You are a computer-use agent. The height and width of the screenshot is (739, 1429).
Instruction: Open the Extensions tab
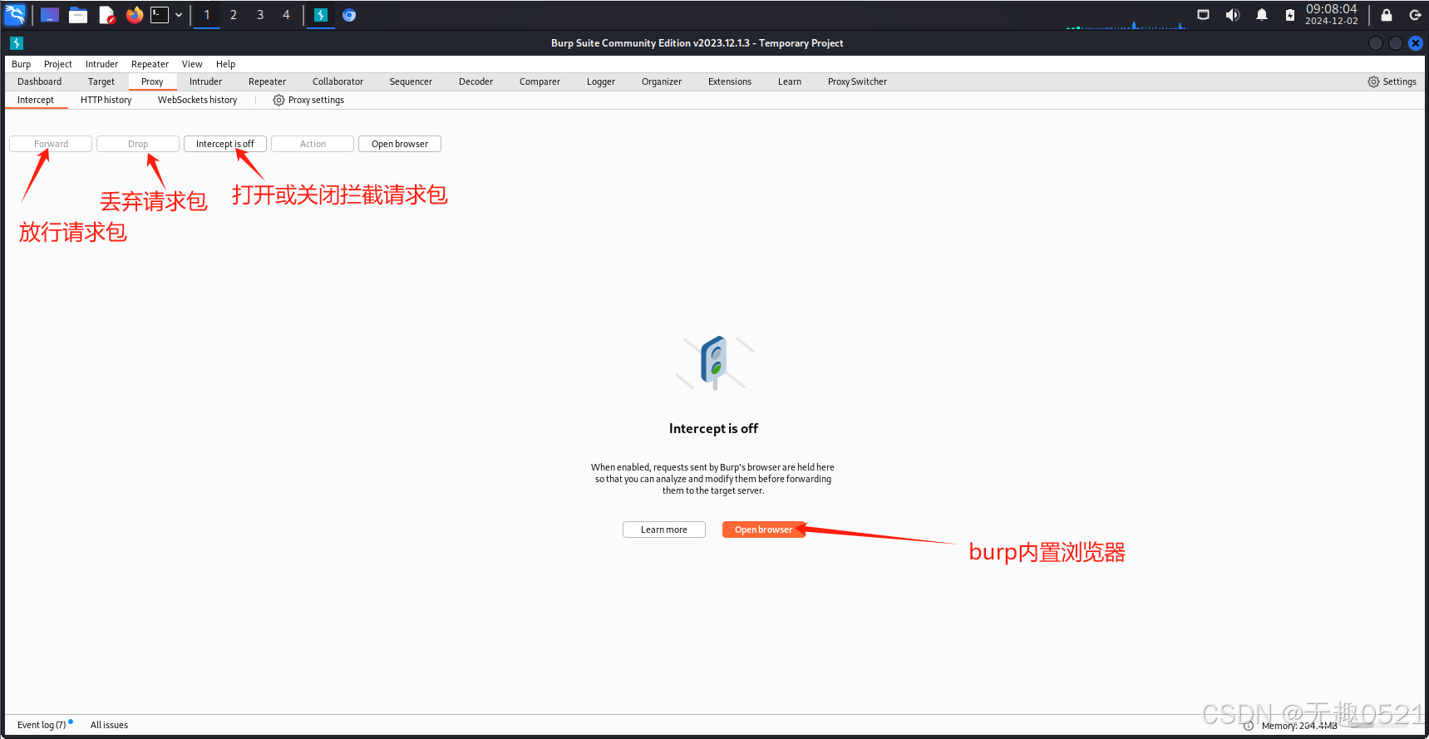(730, 81)
